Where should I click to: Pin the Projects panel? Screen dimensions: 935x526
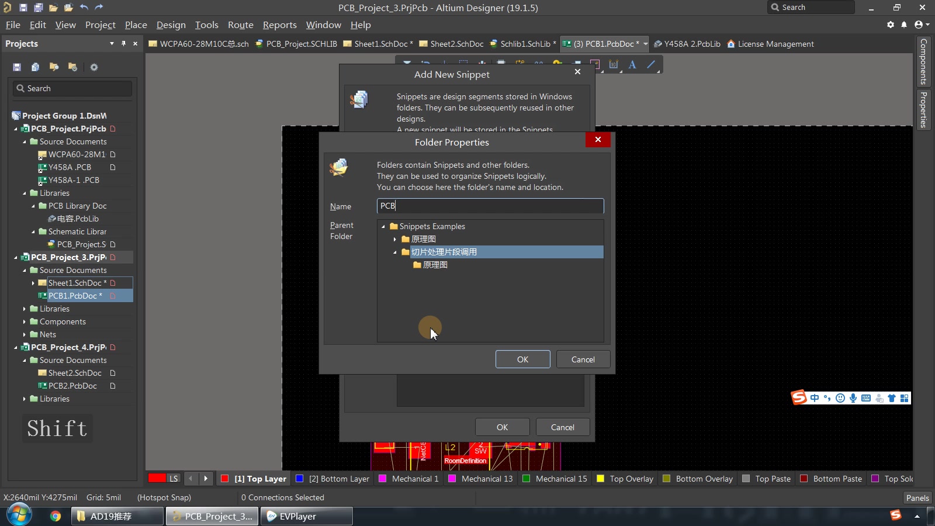click(x=123, y=44)
